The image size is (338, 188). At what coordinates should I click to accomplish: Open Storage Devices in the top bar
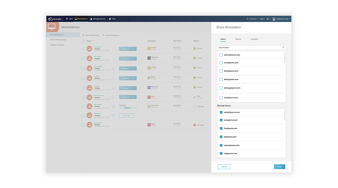tap(98, 19)
